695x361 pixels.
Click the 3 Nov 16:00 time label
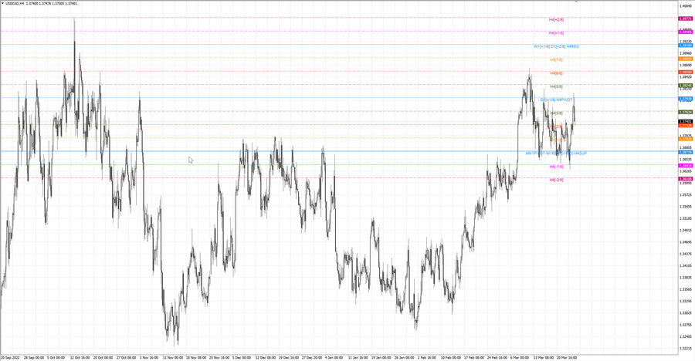coord(149,357)
